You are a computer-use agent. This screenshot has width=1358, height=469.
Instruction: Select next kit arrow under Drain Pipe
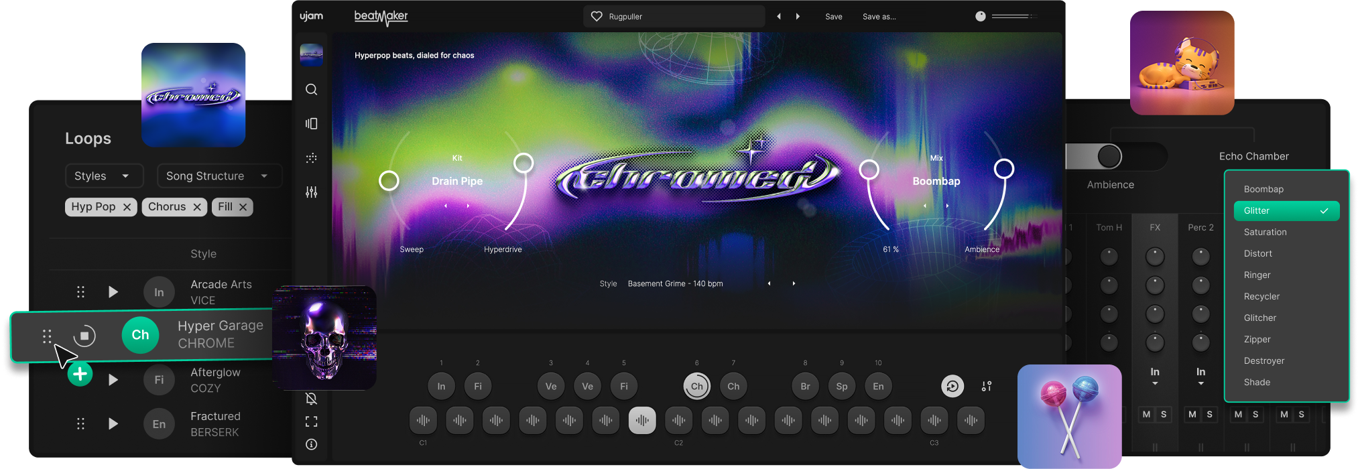pyautogui.click(x=468, y=206)
